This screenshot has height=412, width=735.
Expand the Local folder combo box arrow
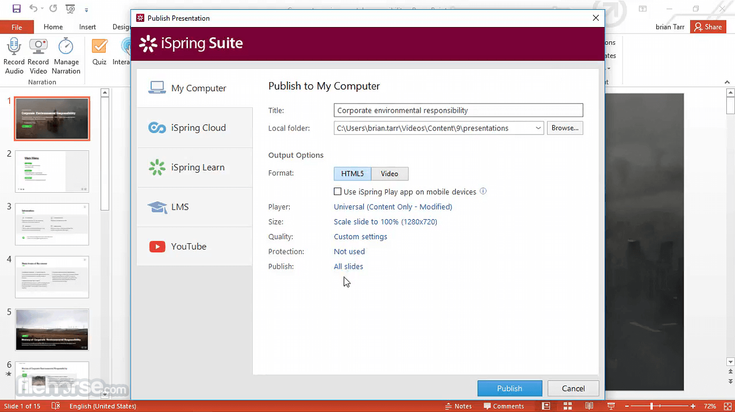point(538,128)
